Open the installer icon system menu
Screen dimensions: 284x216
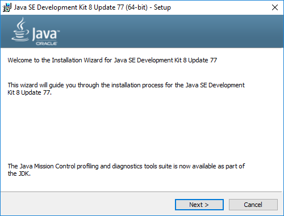7,7
